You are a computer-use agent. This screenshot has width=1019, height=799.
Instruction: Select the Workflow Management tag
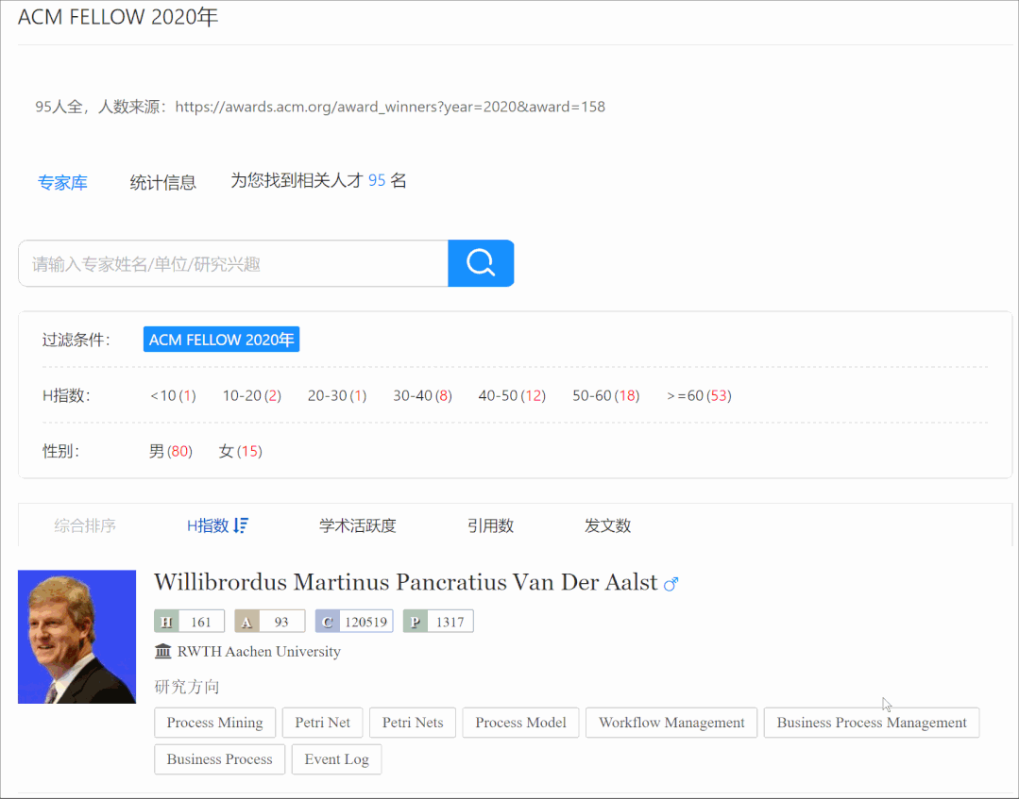671,723
